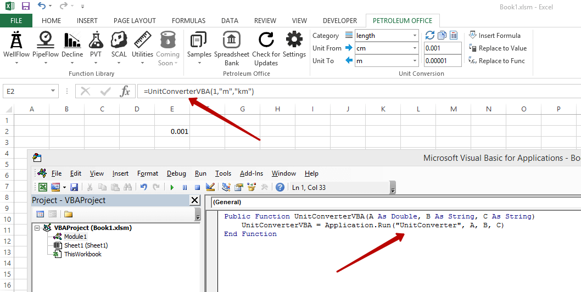Expand the Category length dropdown
The height and width of the screenshot is (292, 581).
pyautogui.click(x=415, y=36)
